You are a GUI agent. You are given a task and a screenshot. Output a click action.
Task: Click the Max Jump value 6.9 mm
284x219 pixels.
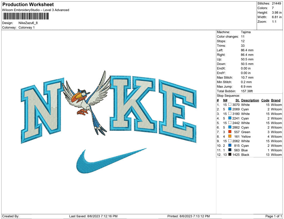(246, 87)
